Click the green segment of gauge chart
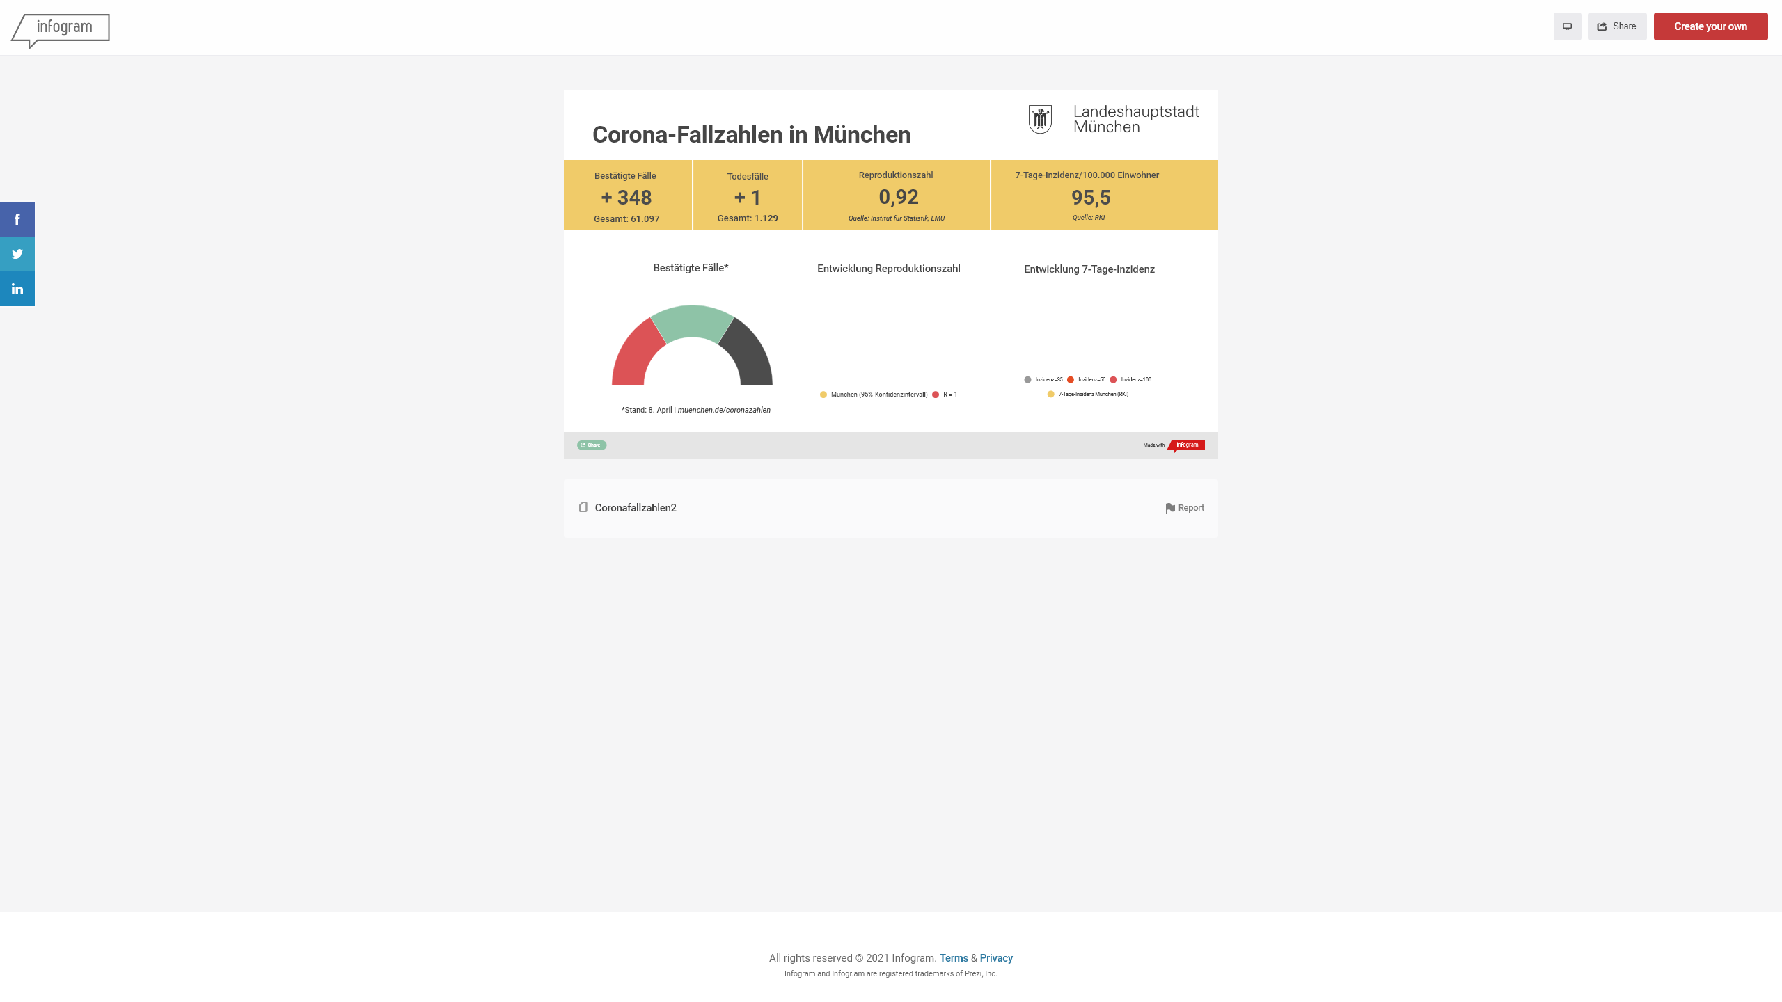The width and height of the screenshot is (1782, 1002). click(692, 321)
